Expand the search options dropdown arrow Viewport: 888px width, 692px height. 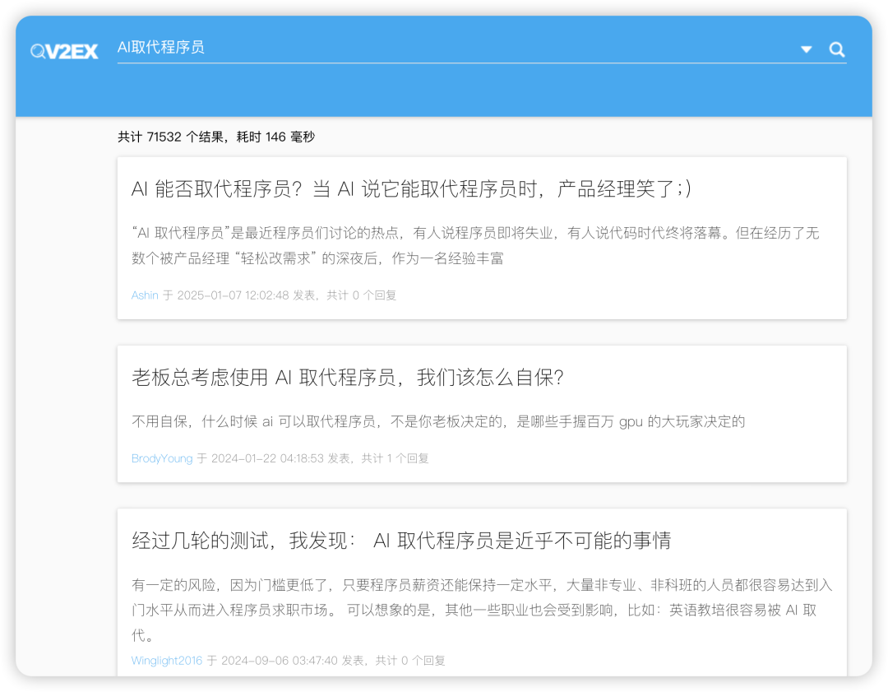[807, 49]
